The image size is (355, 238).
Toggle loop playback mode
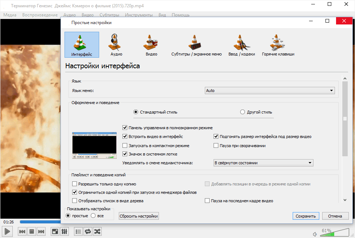pos(87,231)
